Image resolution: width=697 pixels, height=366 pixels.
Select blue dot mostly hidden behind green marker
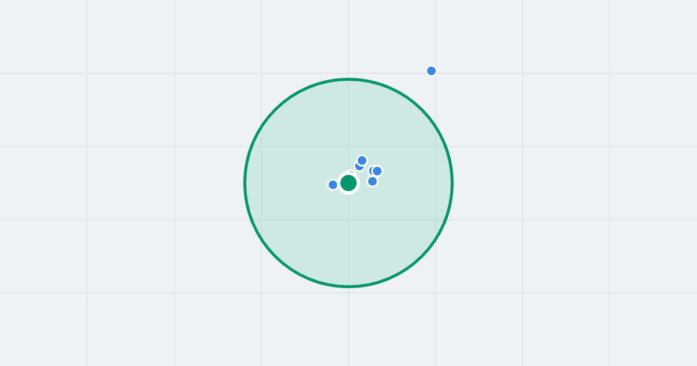pyautogui.click(x=350, y=173)
